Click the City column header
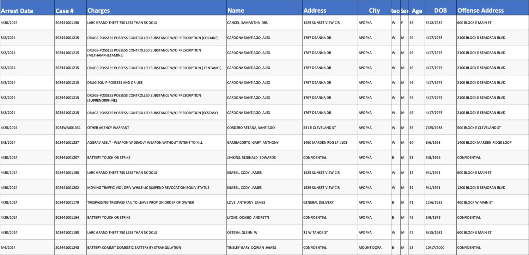 (x=374, y=8)
